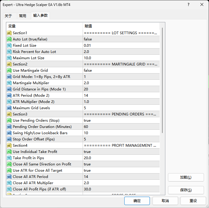Click the icon beside Take Profit in Pips

(x=9, y=158)
